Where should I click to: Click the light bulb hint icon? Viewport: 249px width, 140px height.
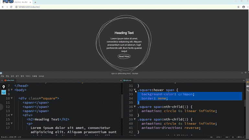point(4,87)
